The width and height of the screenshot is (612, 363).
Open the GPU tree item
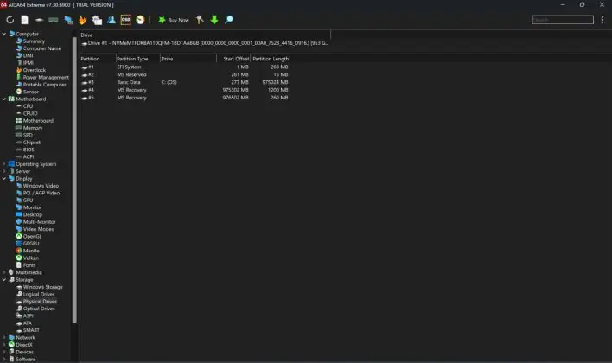[28, 200]
